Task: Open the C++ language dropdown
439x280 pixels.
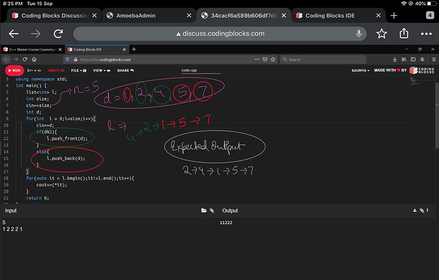Action: [34, 71]
